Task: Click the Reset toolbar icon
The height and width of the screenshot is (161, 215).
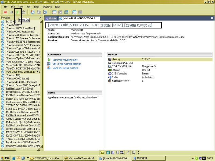Action: 24,12
